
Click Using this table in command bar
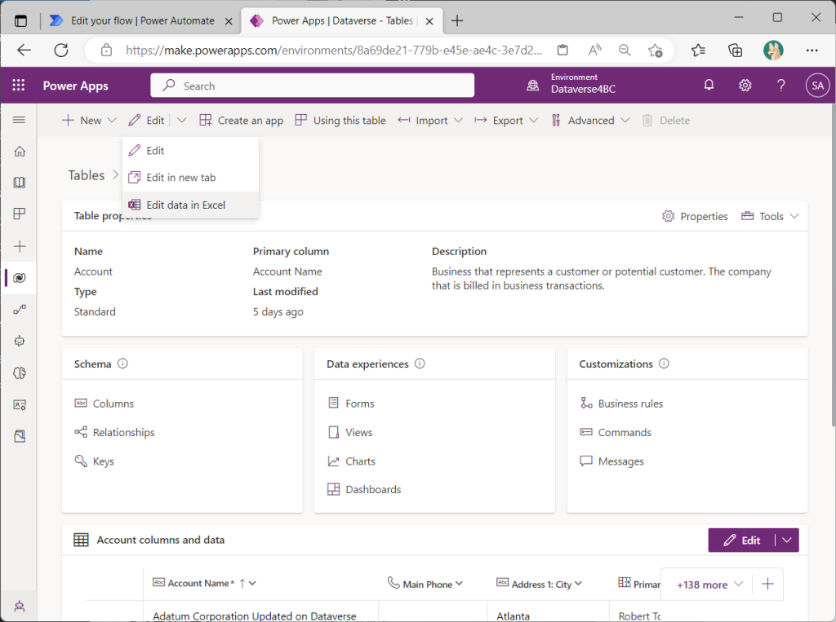(x=340, y=121)
